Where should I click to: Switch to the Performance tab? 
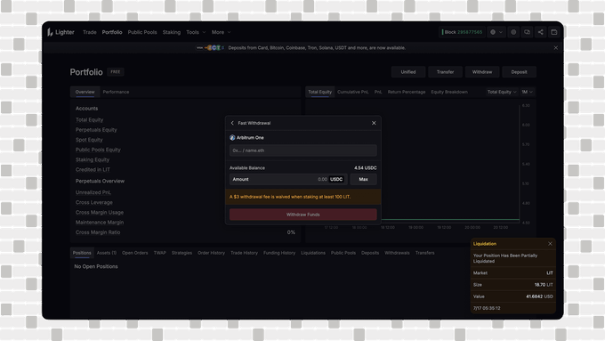(116, 92)
